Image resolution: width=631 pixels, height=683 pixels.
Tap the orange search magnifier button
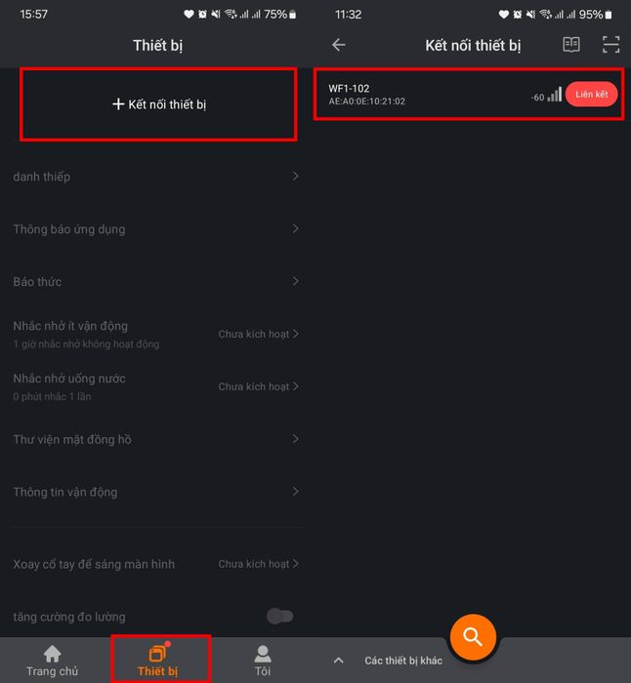point(473,637)
